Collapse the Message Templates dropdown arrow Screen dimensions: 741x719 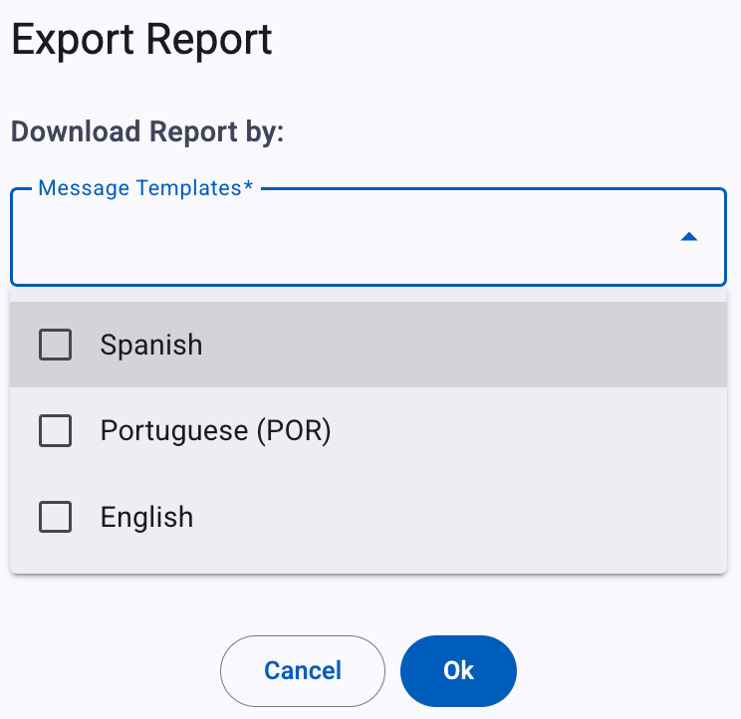(x=689, y=237)
